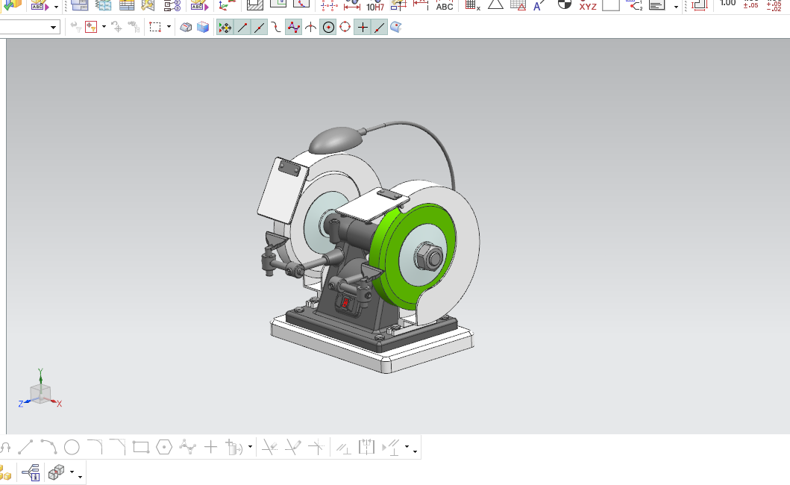
Task: Select the Line sketch tool
Action: point(25,447)
